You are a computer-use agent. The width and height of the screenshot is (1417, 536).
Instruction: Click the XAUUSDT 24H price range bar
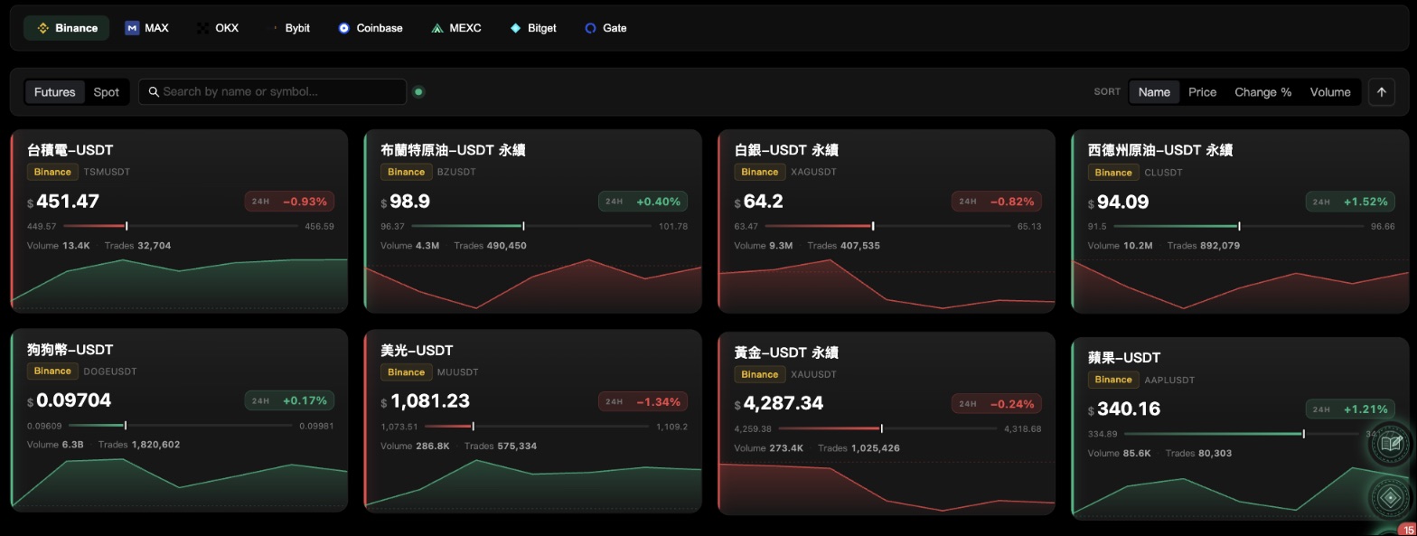pos(888,428)
